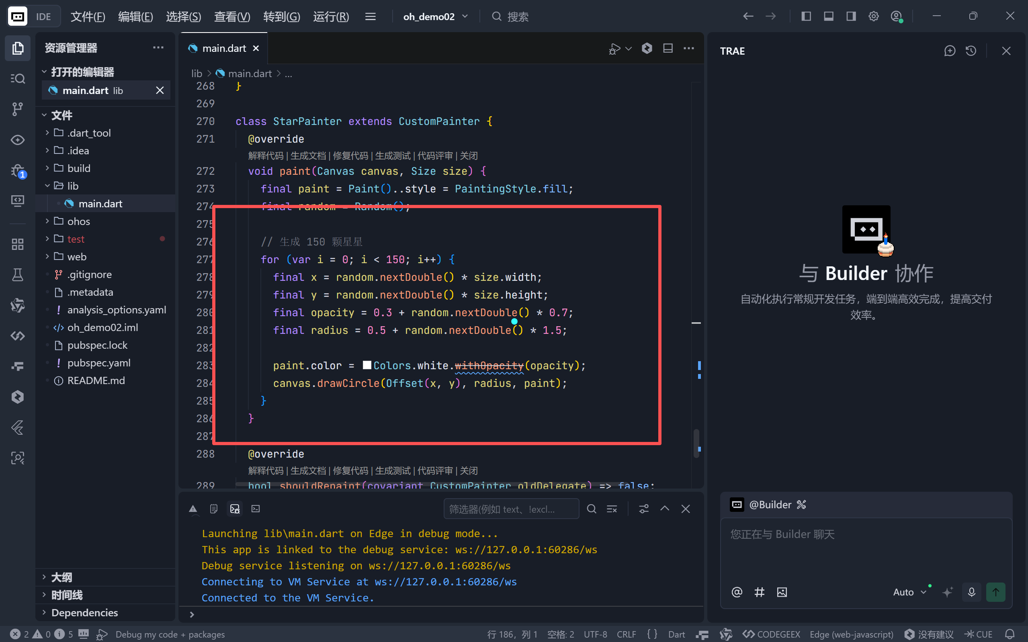Click the Testing flask icon in sidebar
Image resolution: width=1028 pixels, height=642 pixels.
pos(17,275)
